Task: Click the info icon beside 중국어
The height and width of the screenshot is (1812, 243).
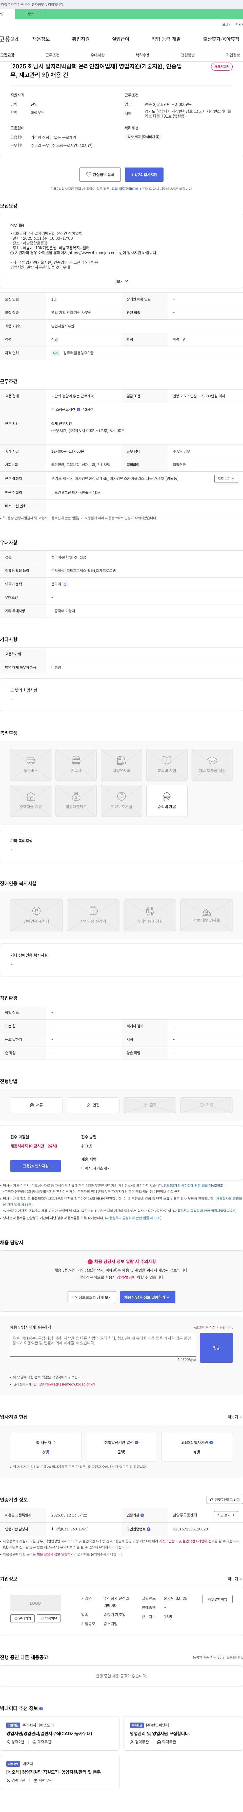Action: [x=65, y=584]
